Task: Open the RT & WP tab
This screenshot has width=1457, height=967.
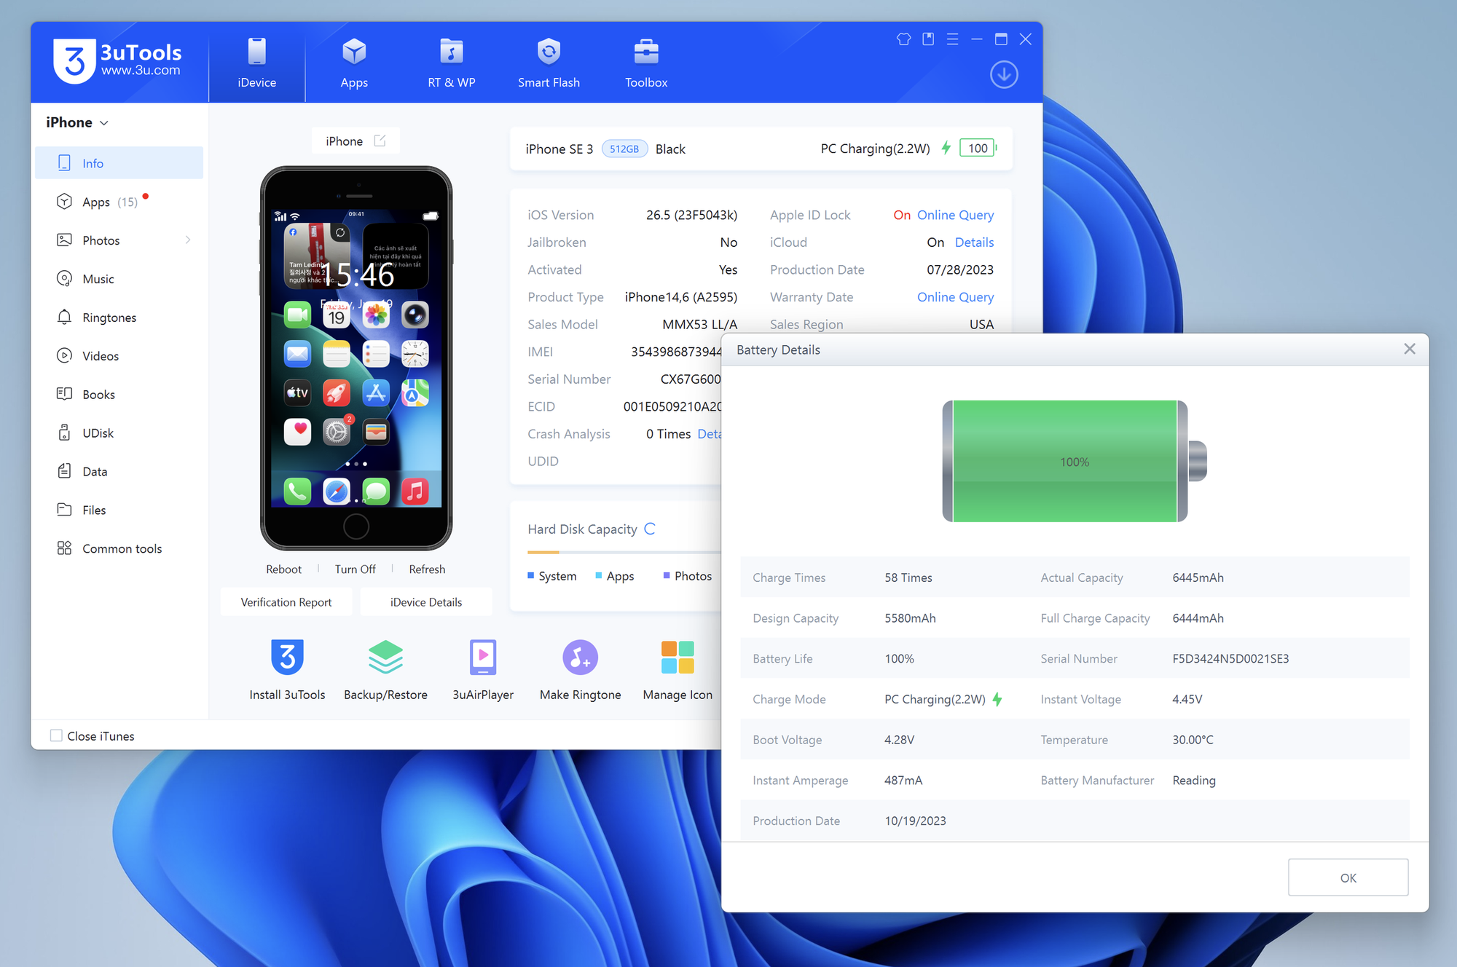Action: [451, 63]
